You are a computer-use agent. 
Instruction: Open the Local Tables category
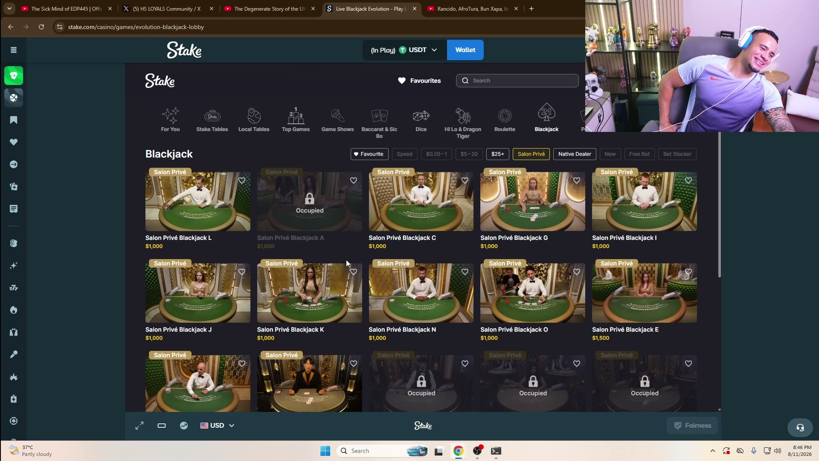pos(254,120)
